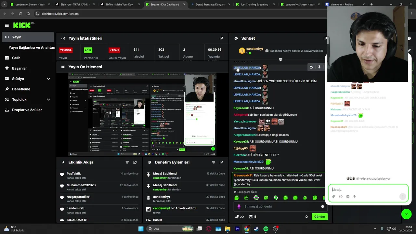Open the Windows Start menu
The height and width of the screenshot is (234, 416).
pyautogui.click(x=141, y=229)
